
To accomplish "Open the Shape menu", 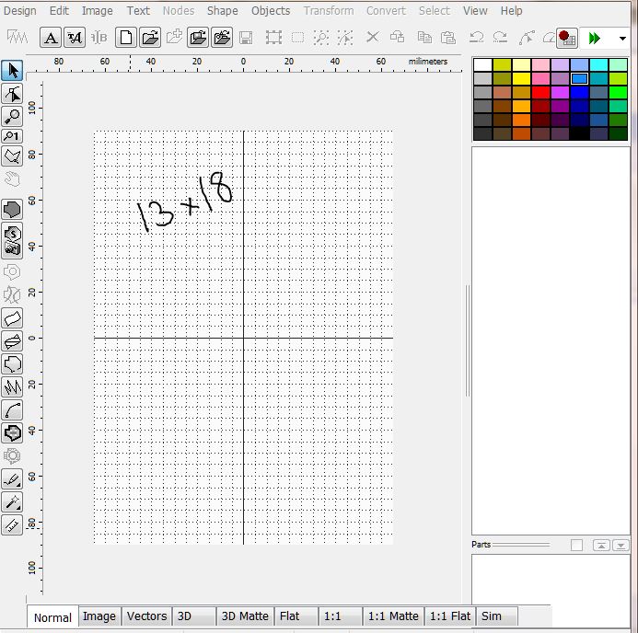I will pos(222,11).
